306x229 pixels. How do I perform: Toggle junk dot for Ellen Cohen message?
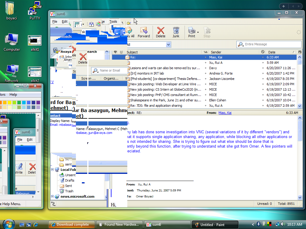coord(263,100)
